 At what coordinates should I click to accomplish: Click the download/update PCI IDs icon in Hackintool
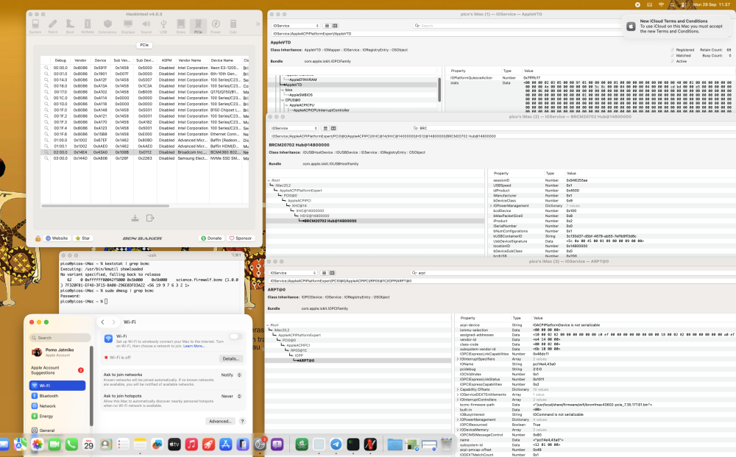pos(135,218)
